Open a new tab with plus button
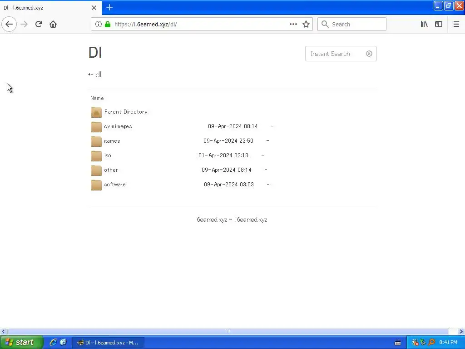 point(109,7)
